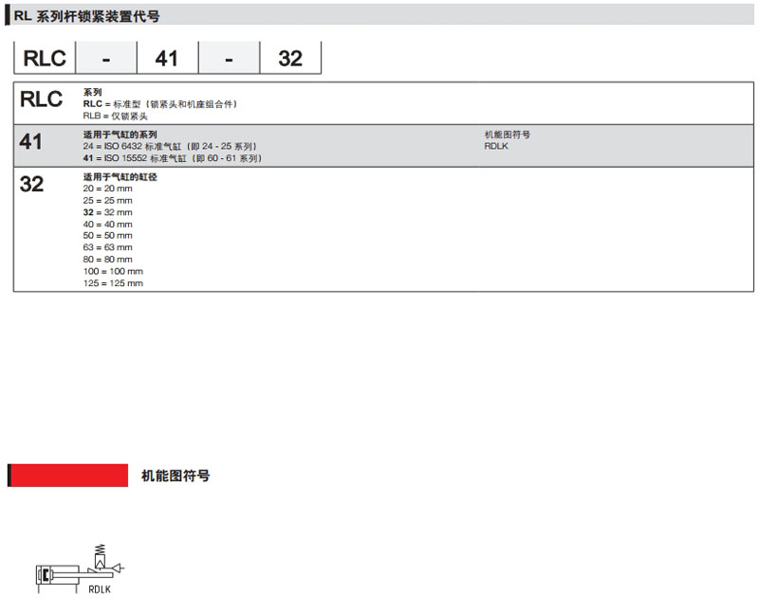Choose the 50 = 50 mm bore size
The image size is (759, 613).
107,236
